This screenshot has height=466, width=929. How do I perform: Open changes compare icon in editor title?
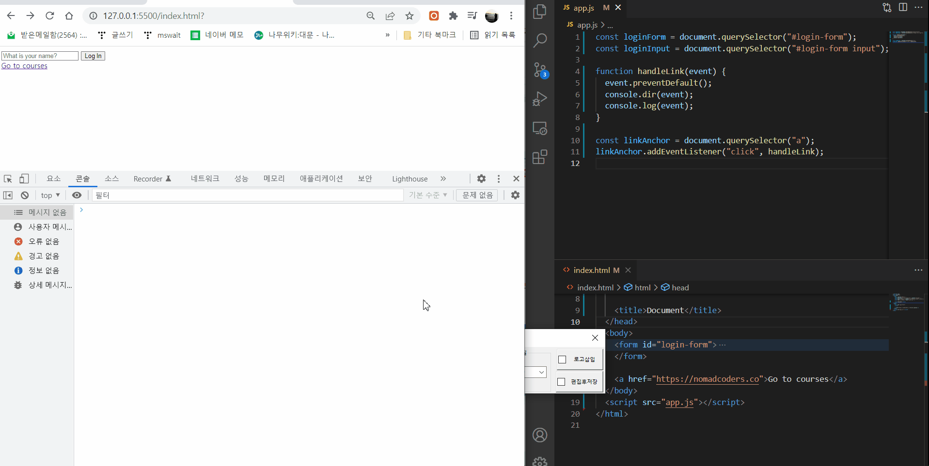pos(887,7)
